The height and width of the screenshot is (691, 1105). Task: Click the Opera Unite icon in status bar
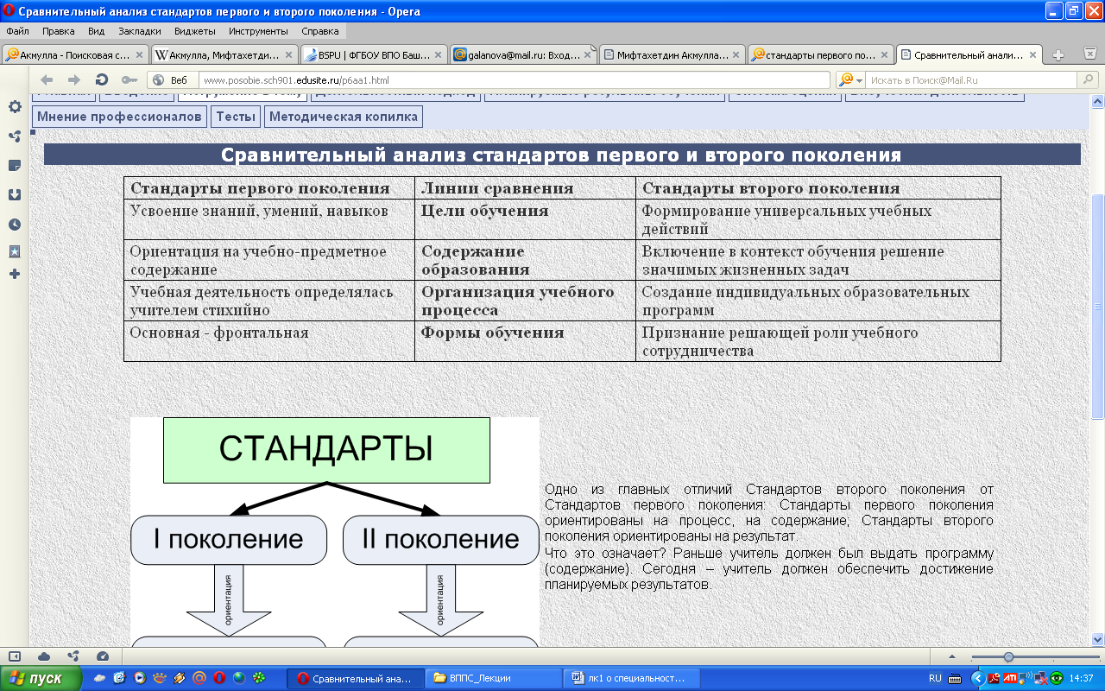[73, 656]
